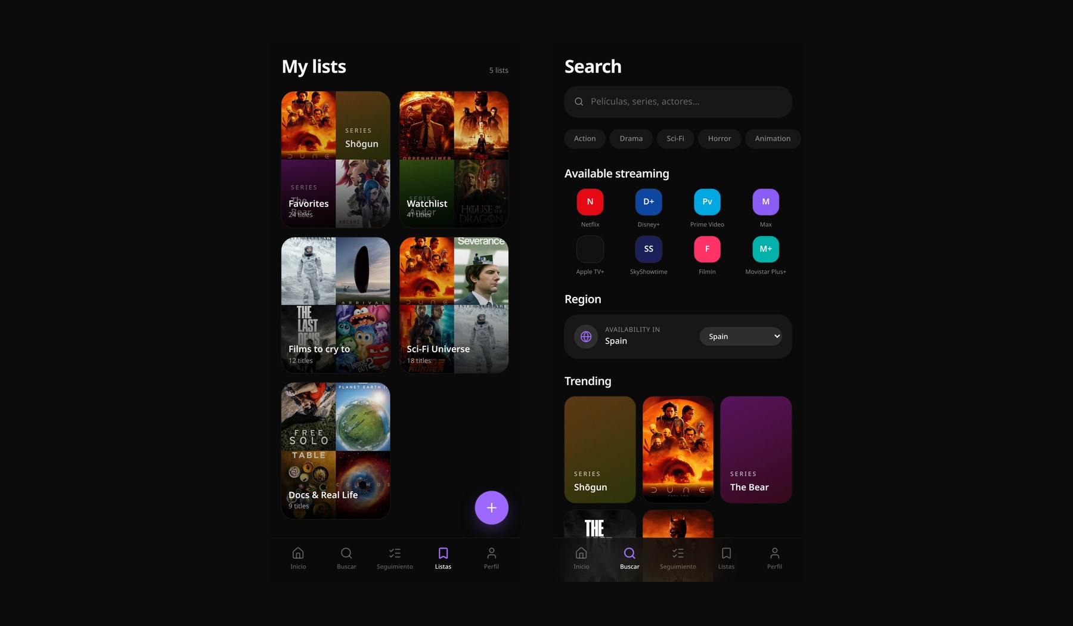Viewport: 1073px width, 626px height.
Task: Click the 'Available streaming' heading
Action: (x=616, y=173)
